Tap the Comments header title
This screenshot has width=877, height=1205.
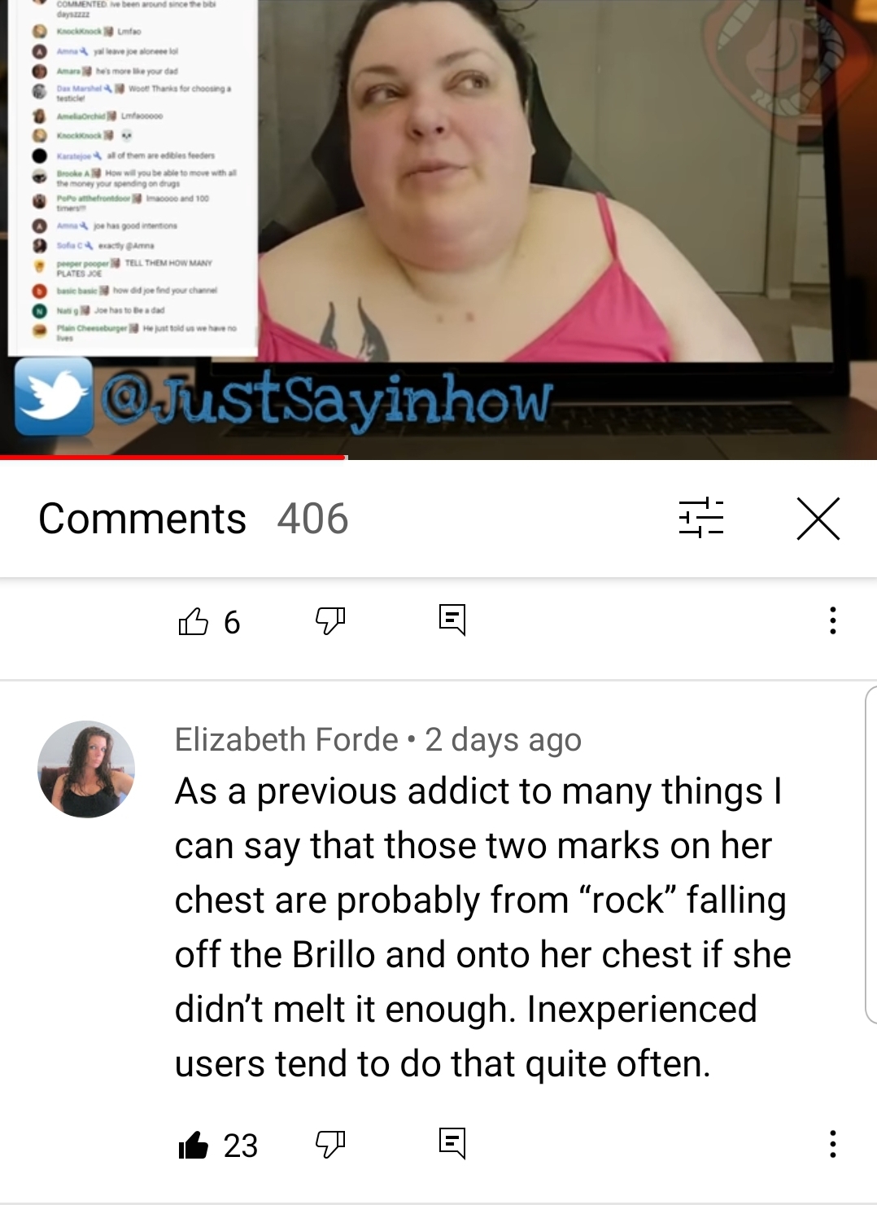(x=142, y=519)
